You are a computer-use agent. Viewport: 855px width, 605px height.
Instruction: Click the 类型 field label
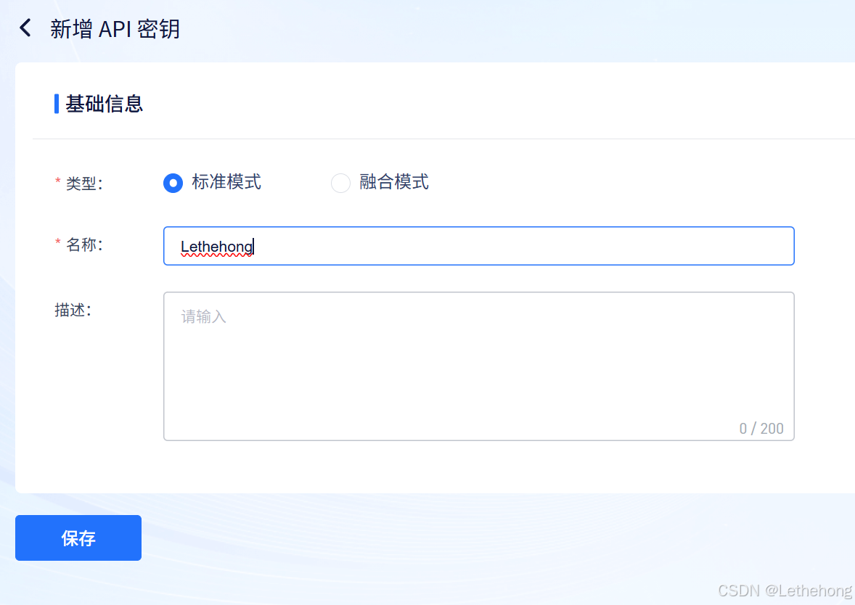pyautogui.click(x=84, y=184)
